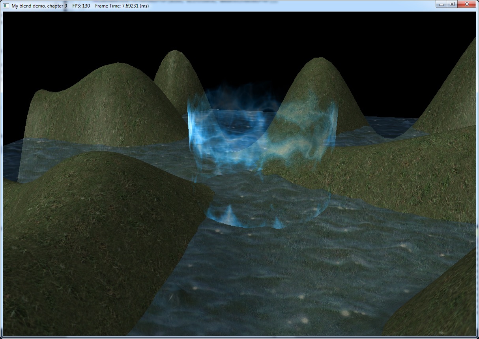479x339 pixels.
Task: Click the application icon in the title bar
Action: (6, 6)
